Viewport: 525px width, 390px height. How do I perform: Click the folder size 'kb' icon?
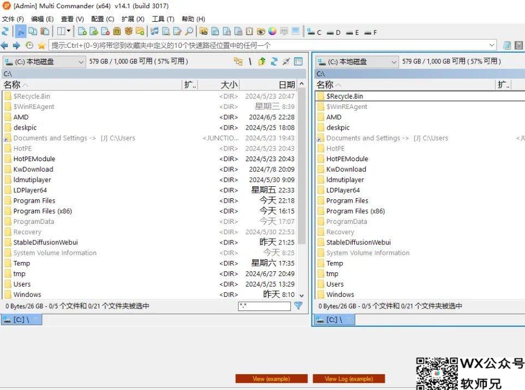(x=204, y=32)
